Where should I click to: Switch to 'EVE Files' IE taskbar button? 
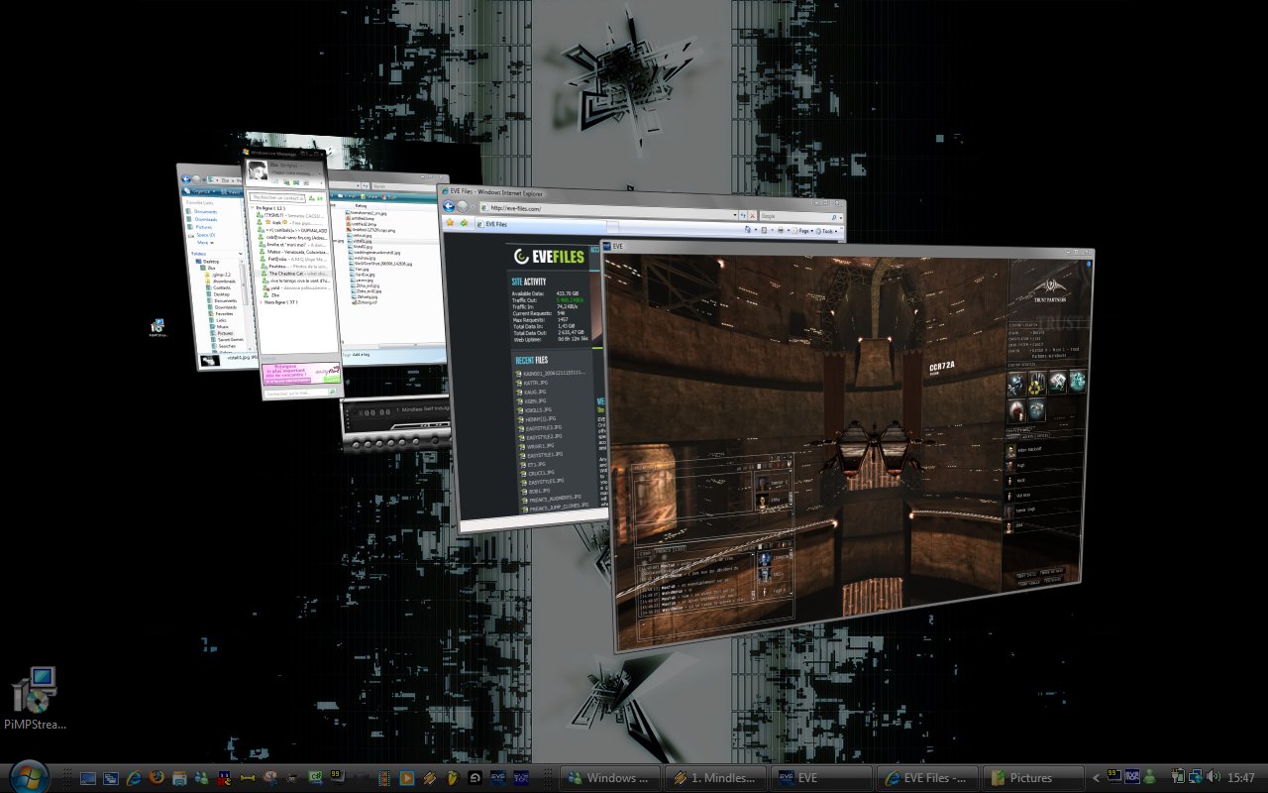coord(927,778)
